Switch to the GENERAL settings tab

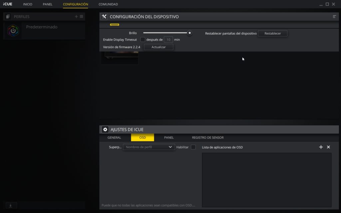point(114,137)
